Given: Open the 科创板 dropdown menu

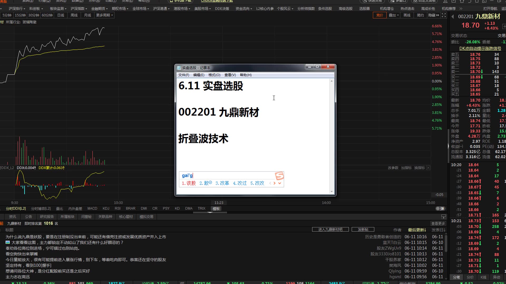Looking at the screenshot, I should (x=36, y=9).
